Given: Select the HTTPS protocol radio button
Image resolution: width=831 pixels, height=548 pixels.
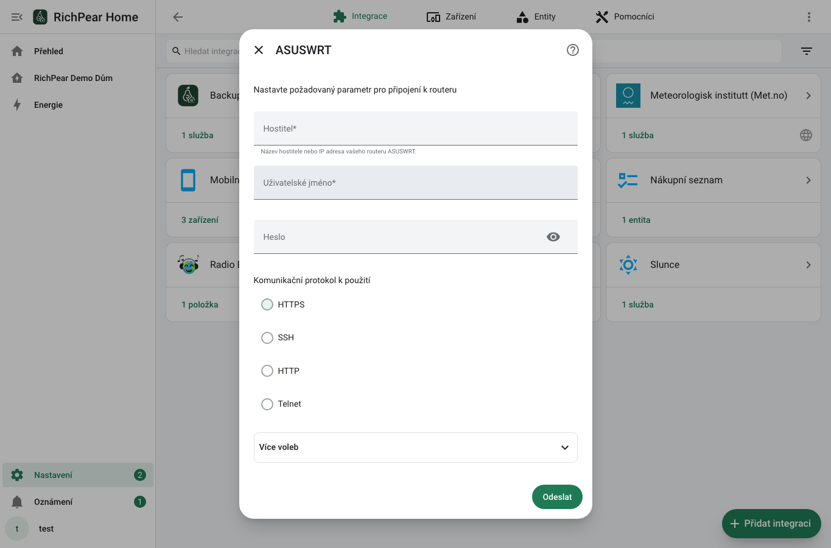Looking at the screenshot, I should 267,304.
